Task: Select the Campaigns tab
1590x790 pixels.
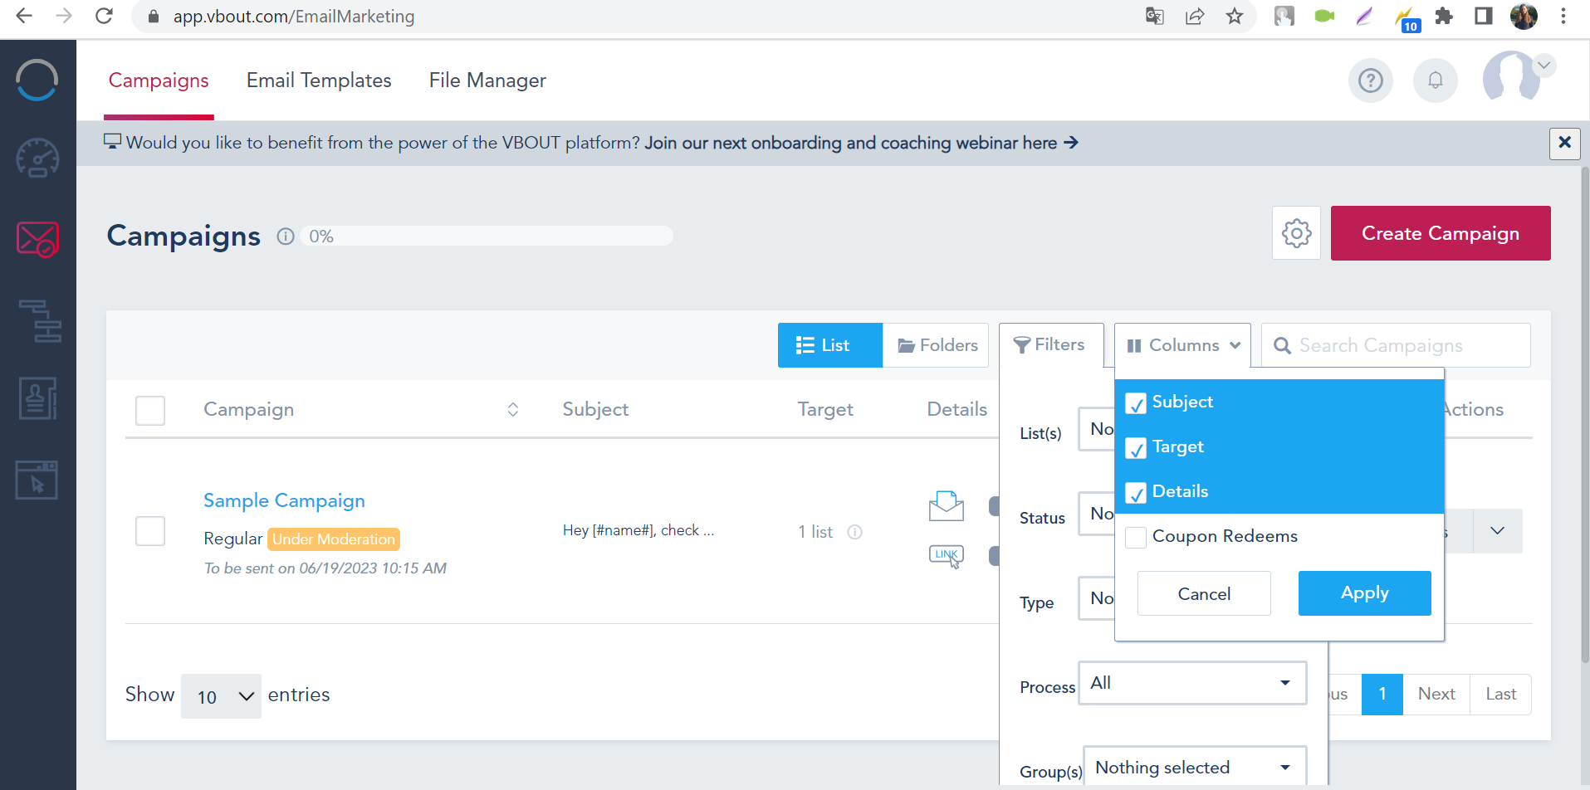Action: pos(159,80)
